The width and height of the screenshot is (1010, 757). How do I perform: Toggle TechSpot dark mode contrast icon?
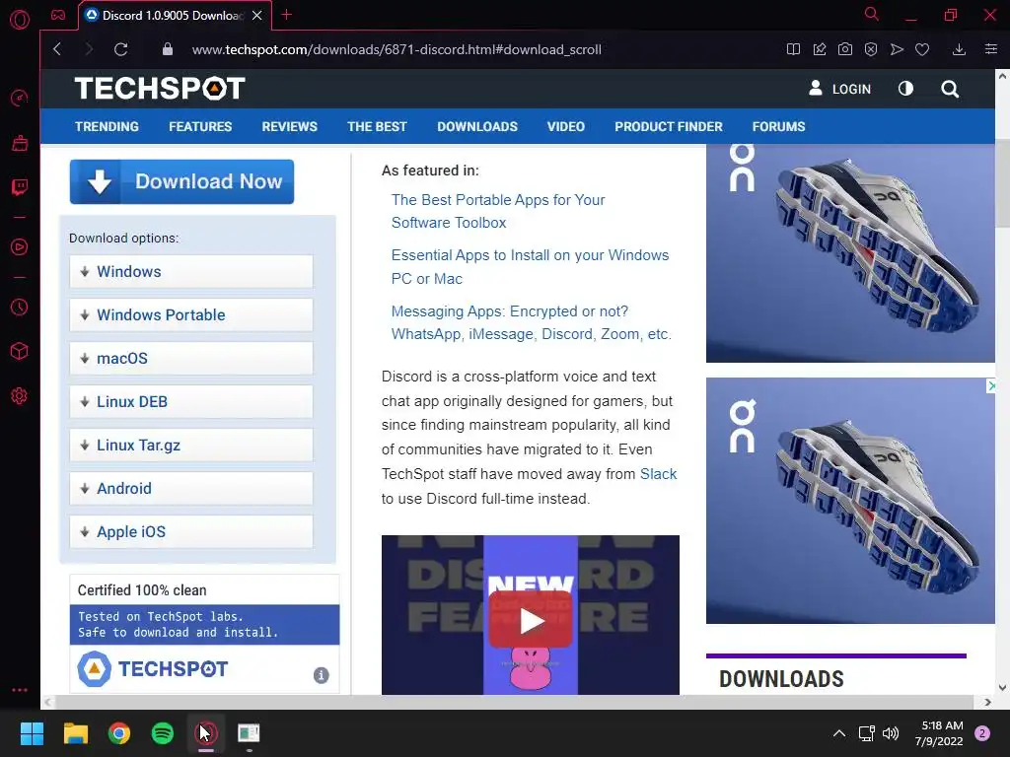[x=905, y=88]
